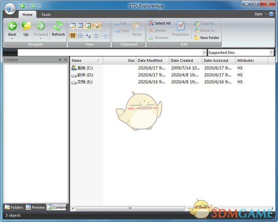Screen dimensions: 278x222
Task: Click the Cut scissors icon
Action: [116, 23]
